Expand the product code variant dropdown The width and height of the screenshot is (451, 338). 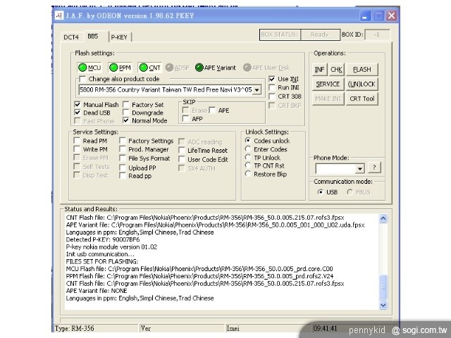(257, 90)
